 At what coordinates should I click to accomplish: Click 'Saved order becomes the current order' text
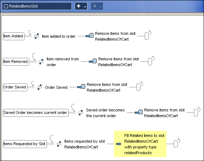tap(105, 113)
